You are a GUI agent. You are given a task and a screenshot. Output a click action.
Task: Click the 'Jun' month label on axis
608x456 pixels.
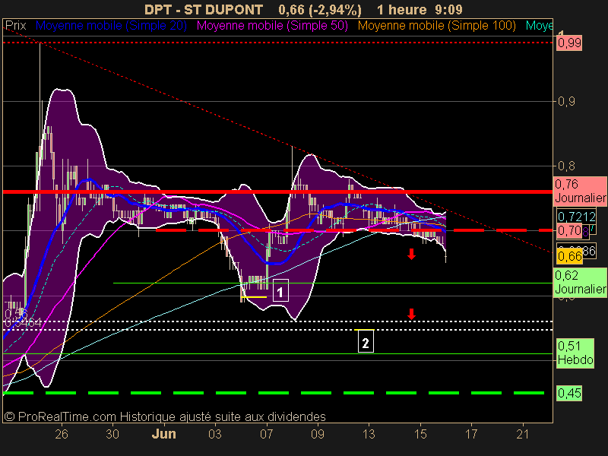[163, 434]
